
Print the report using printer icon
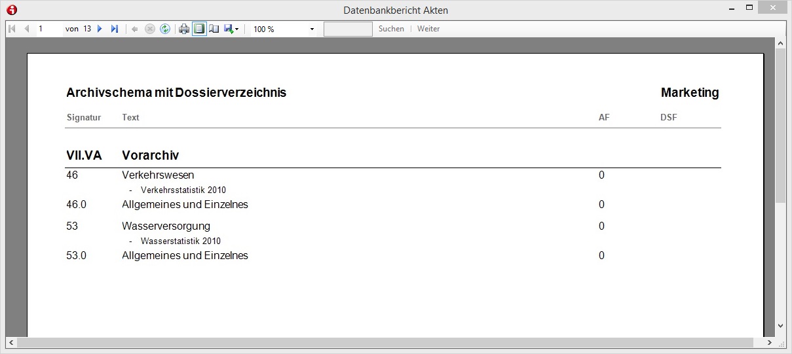(184, 29)
